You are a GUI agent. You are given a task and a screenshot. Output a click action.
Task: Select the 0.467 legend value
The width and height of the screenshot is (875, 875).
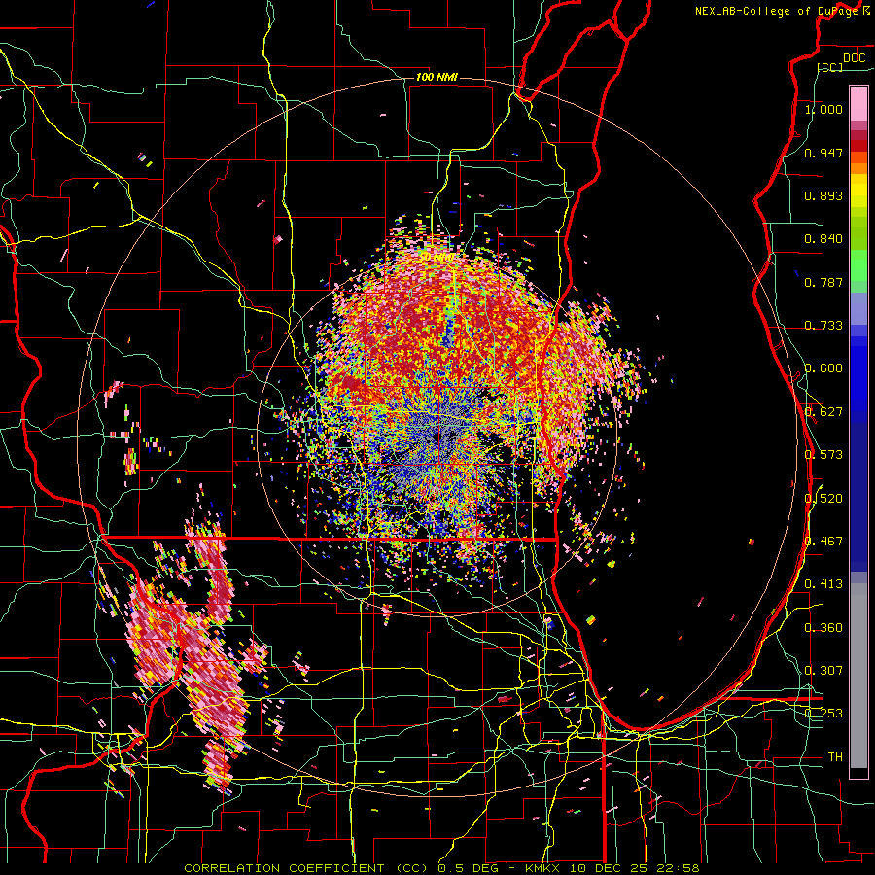point(823,542)
